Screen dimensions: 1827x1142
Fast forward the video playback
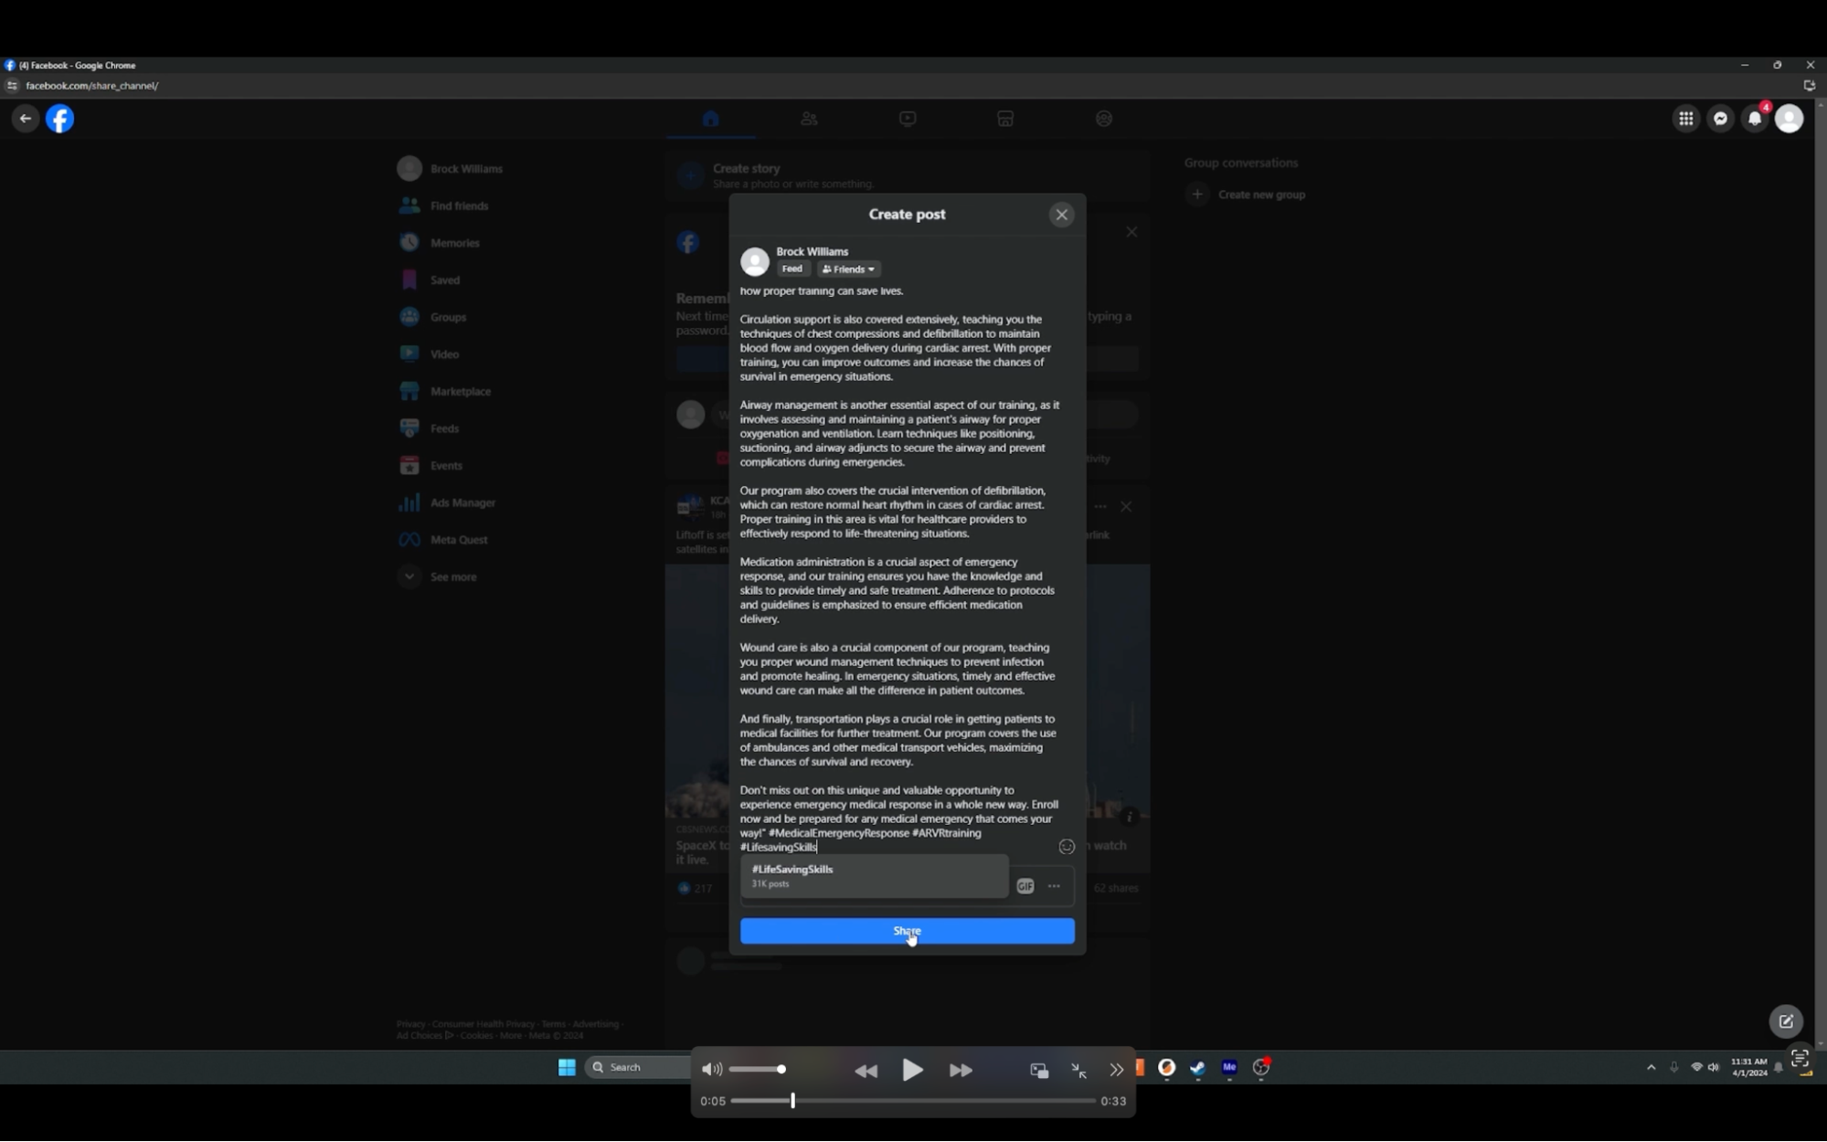click(x=961, y=1071)
